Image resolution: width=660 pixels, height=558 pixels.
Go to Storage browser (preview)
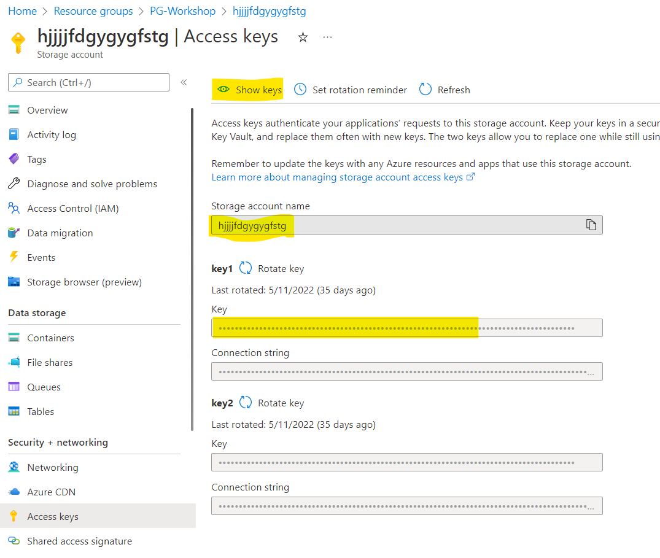[84, 282]
